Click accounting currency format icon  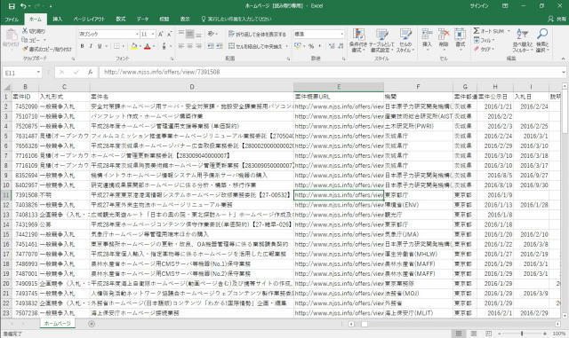point(298,46)
